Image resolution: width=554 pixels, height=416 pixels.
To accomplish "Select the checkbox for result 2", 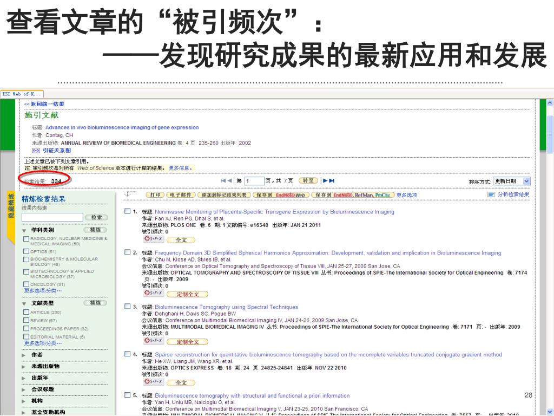I will [x=127, y=252].
